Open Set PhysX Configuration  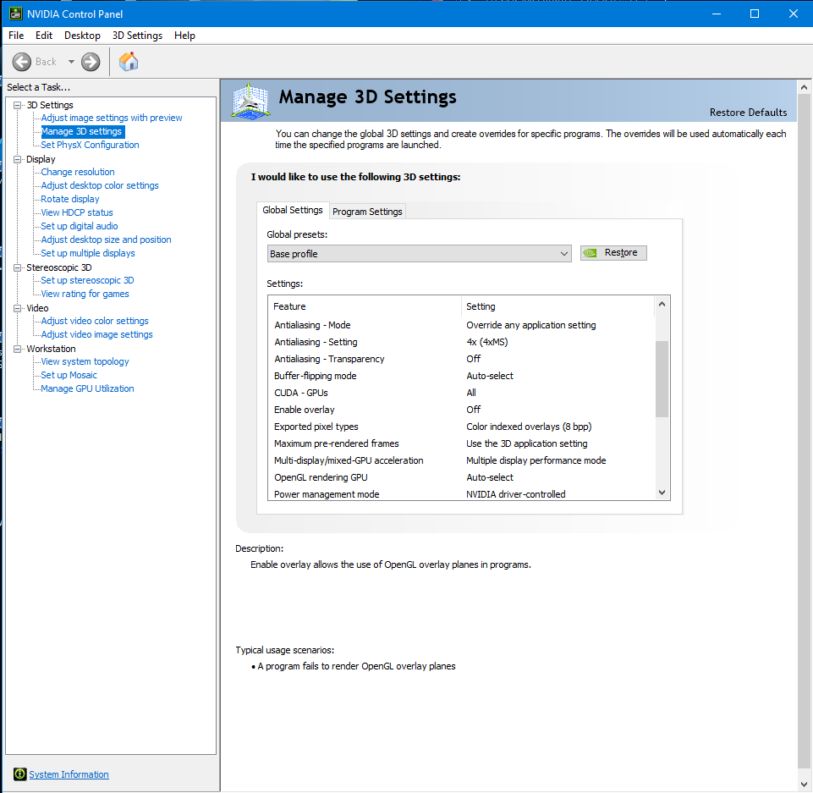tap(91, 145)
